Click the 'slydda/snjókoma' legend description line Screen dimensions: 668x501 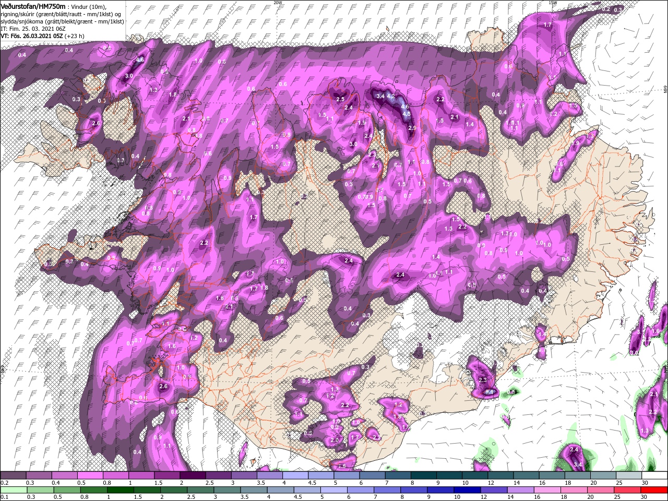pyautogui.click(x=62, y=21)
